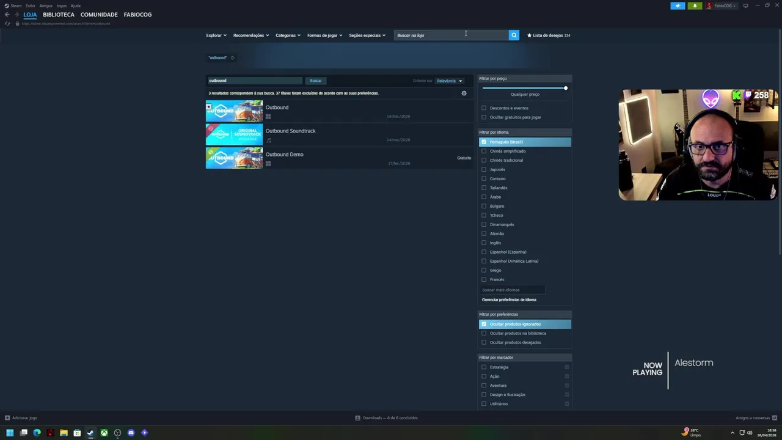Click the Downloads icon in the bottom bar

(x=358, y=418)
